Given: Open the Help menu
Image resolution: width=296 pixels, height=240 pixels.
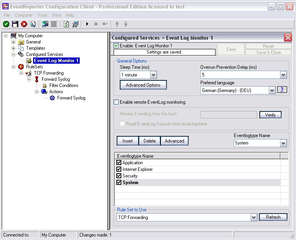Looking at the screenshot, I should pyautogui.click(x=70, y=15).
